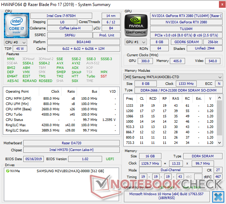Screen dimensions: 226x204
Task: Click the Razer DA720 motherboard field
Action: pos(71,143)
